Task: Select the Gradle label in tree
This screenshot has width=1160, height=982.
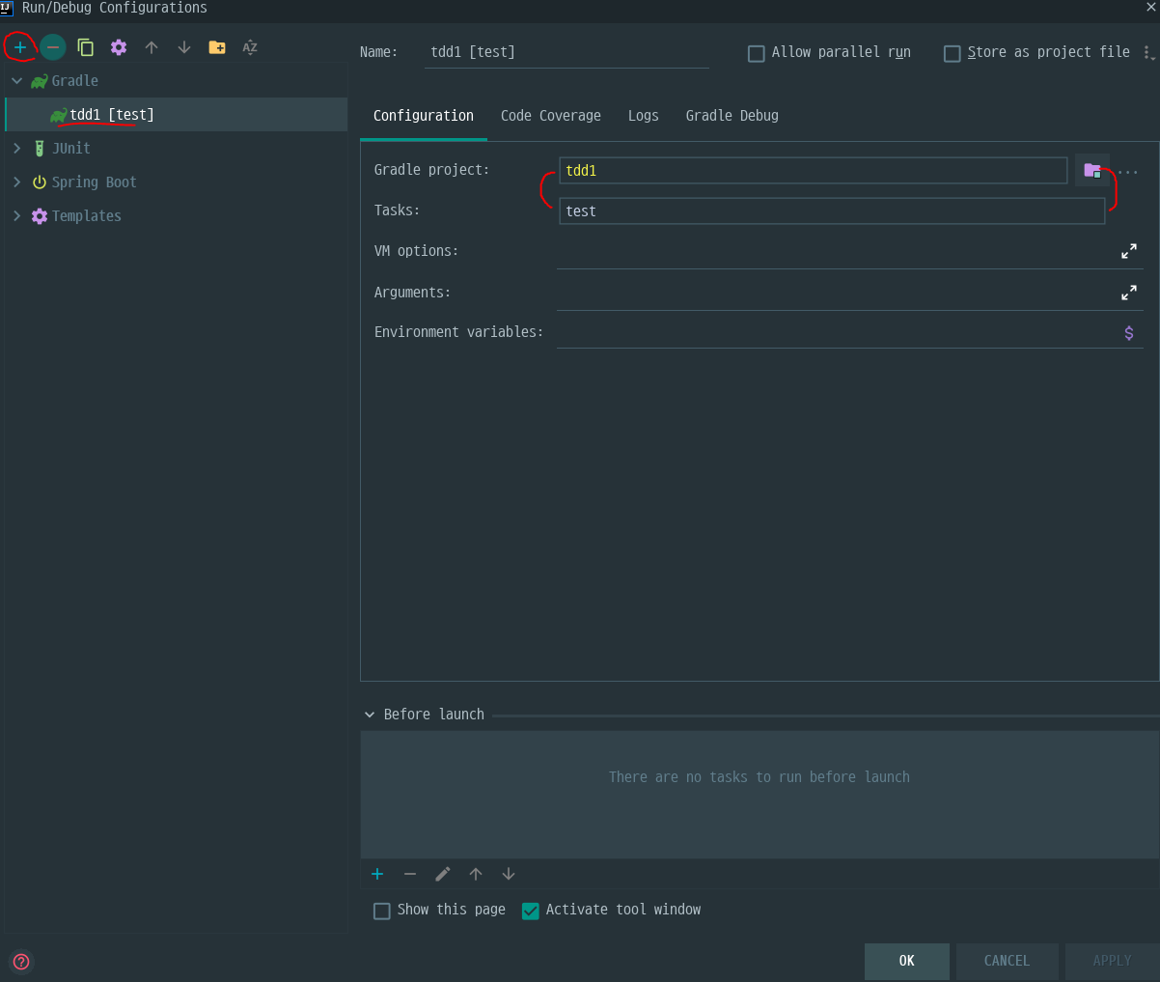Action: click(75, 81)
